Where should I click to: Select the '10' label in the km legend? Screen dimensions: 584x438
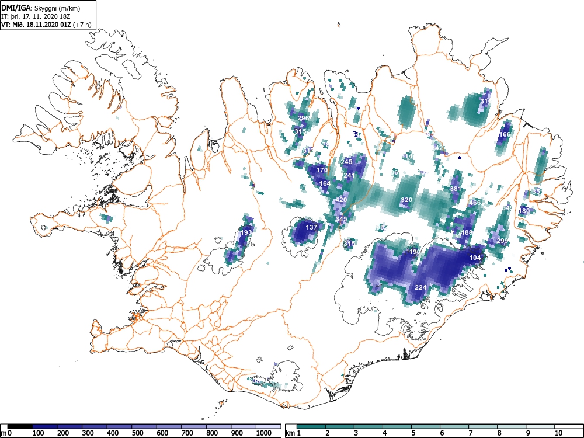point(558,433)
